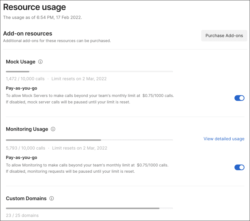Screen dimensions: 250x221
Task: Open the View detailed usage link
Action: point(224,139)
